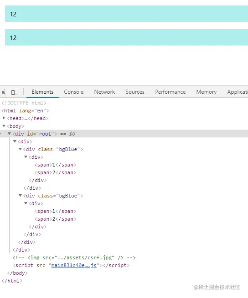Click the second light blue 12 box

126,37
